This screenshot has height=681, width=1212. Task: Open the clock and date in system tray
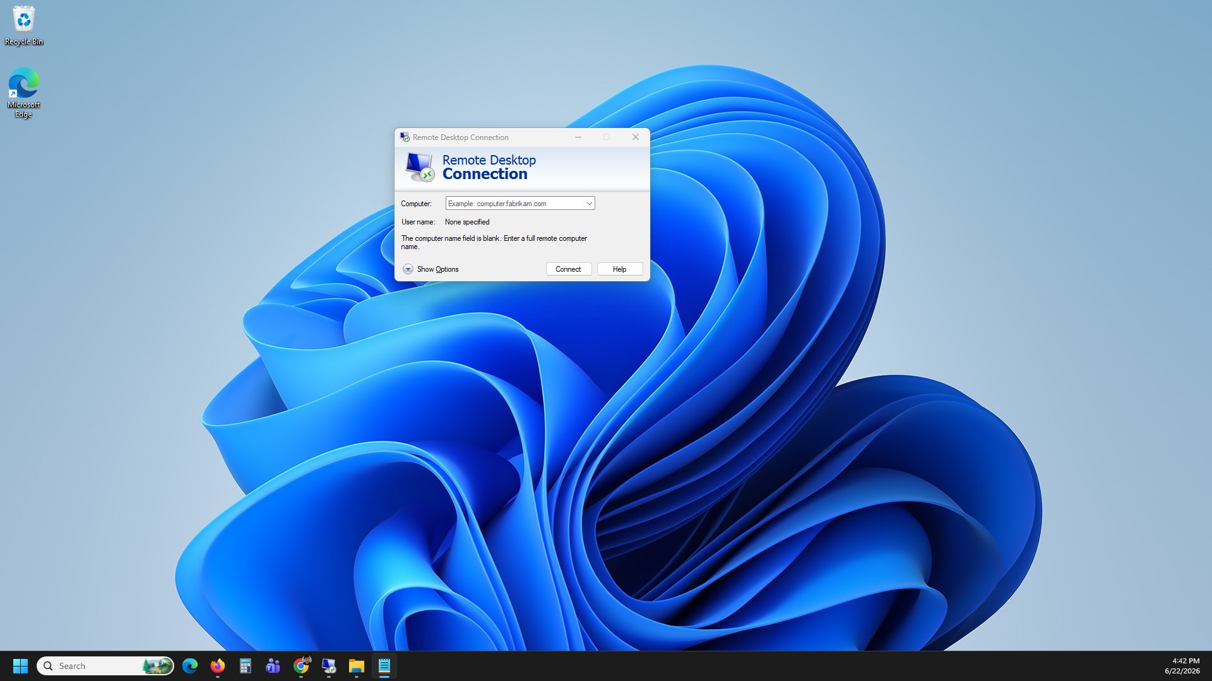tap(1182, 666)
